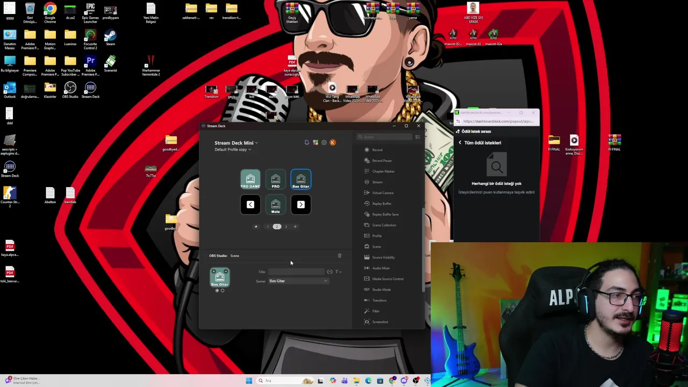This screenshot has width=688, height=387.
Task: Click the actions list scrollbar
Action: click(x=423, y=250)
